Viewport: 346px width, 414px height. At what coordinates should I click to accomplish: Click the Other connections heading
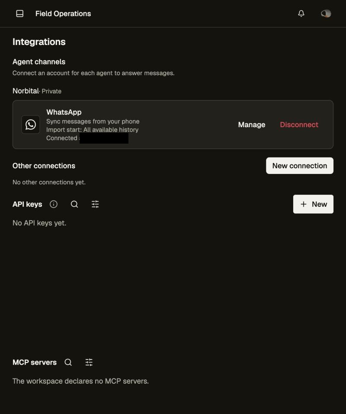click(x=44, y=166)
